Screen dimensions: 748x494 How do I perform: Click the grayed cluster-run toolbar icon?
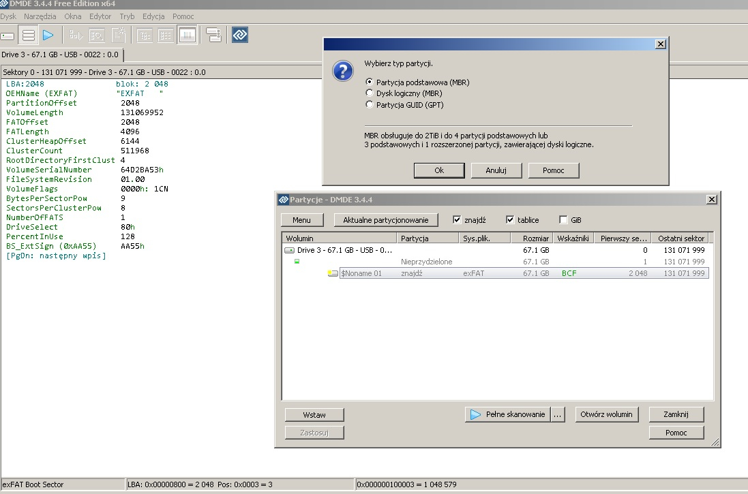[76, 35]
